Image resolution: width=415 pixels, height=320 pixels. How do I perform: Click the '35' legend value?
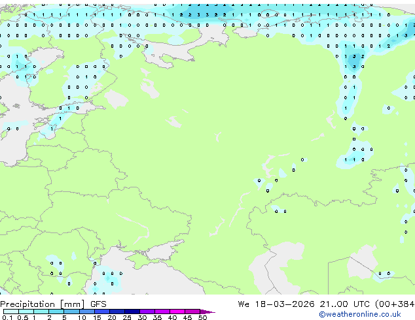pos(157,317)
